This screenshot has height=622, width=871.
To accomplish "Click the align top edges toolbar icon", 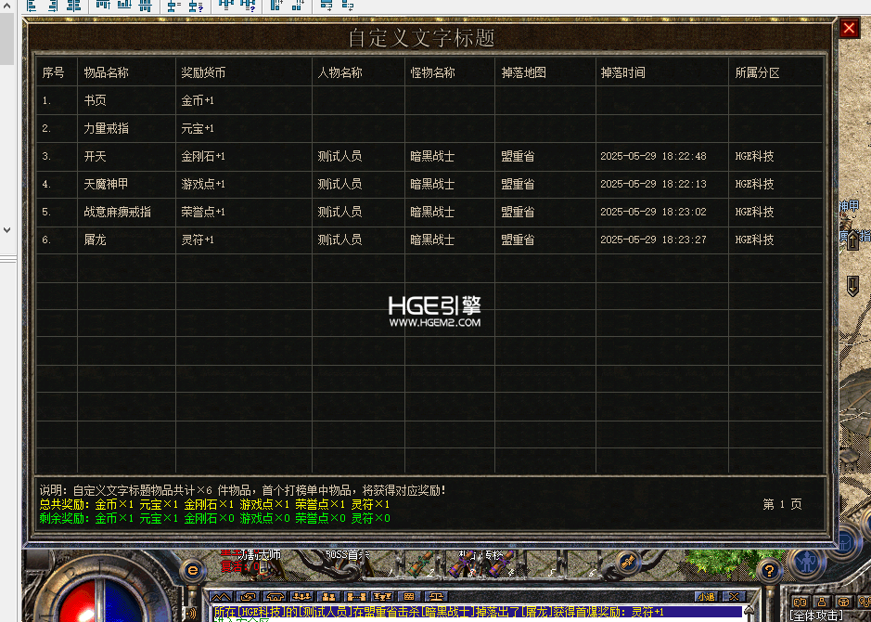I will [x=103, y=5].
